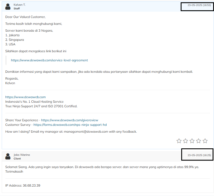Open the service-level-agreement link
The width and height of the screenshot is (214, 196).
pos(49,60)
